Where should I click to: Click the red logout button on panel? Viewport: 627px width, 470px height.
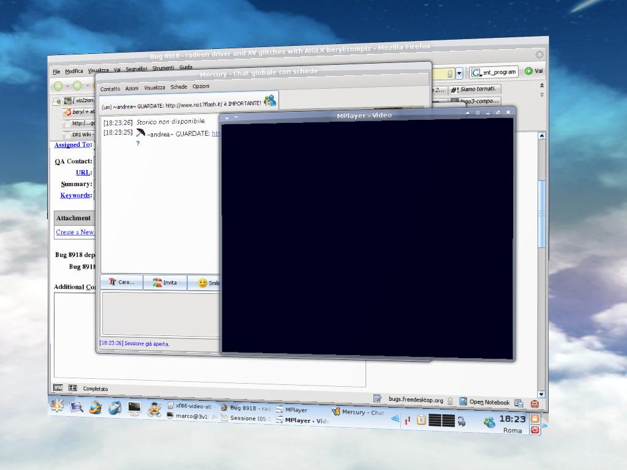[x=535, y=430]
